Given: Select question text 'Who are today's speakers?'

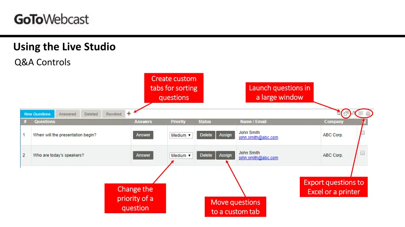Looking at the screenshot, I should [x=59, y=155].
